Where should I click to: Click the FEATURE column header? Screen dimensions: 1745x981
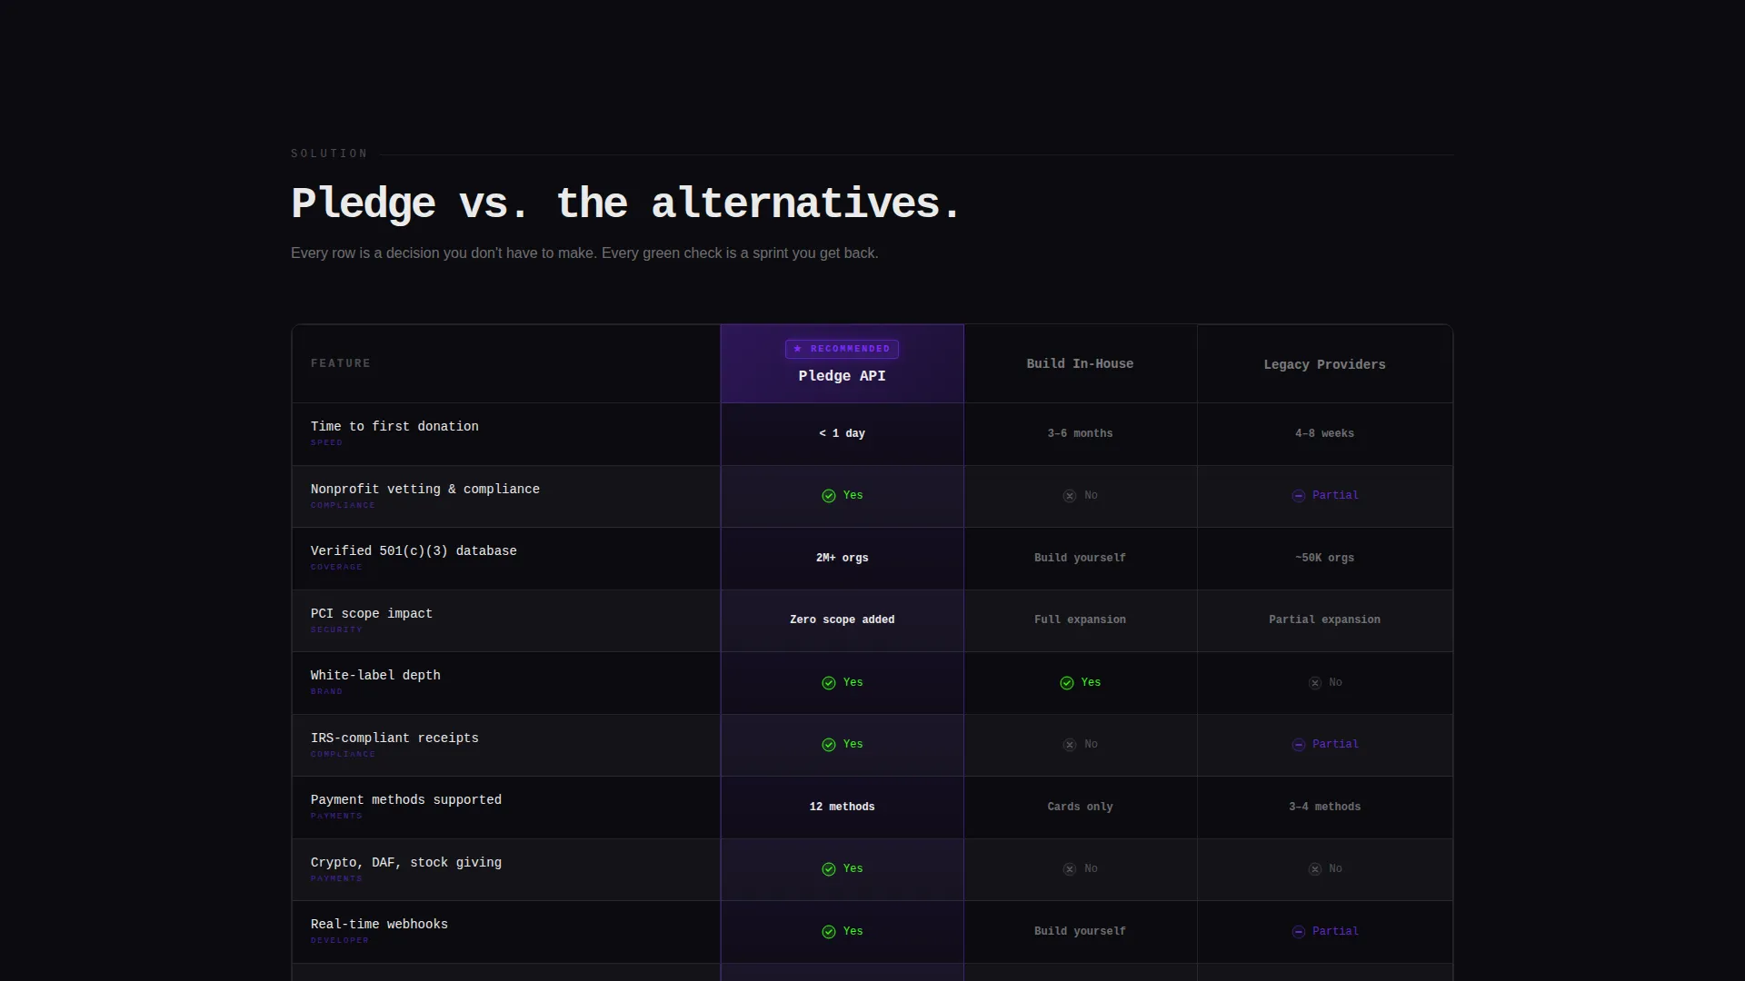(x=341, y=363)
